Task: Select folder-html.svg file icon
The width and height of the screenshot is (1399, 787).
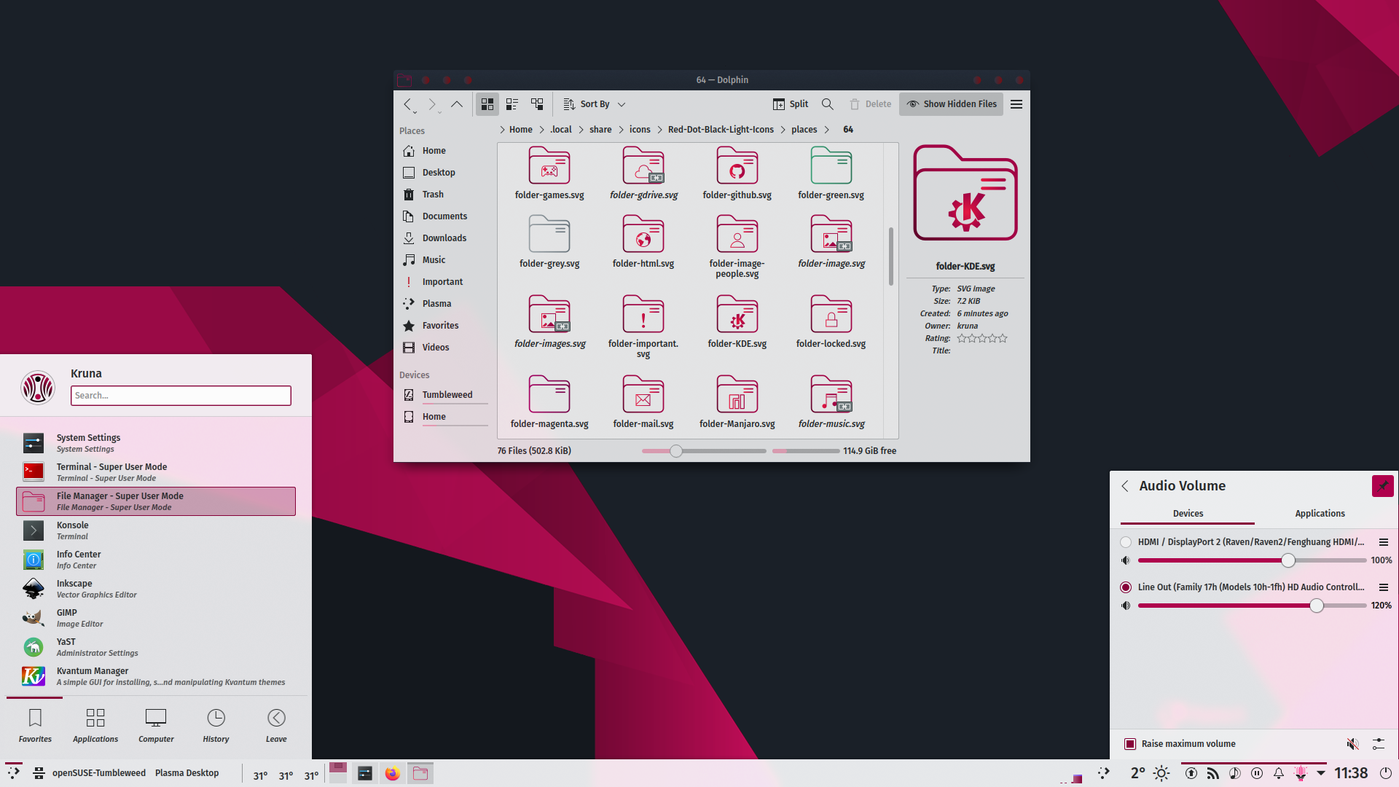Action: 643,234
